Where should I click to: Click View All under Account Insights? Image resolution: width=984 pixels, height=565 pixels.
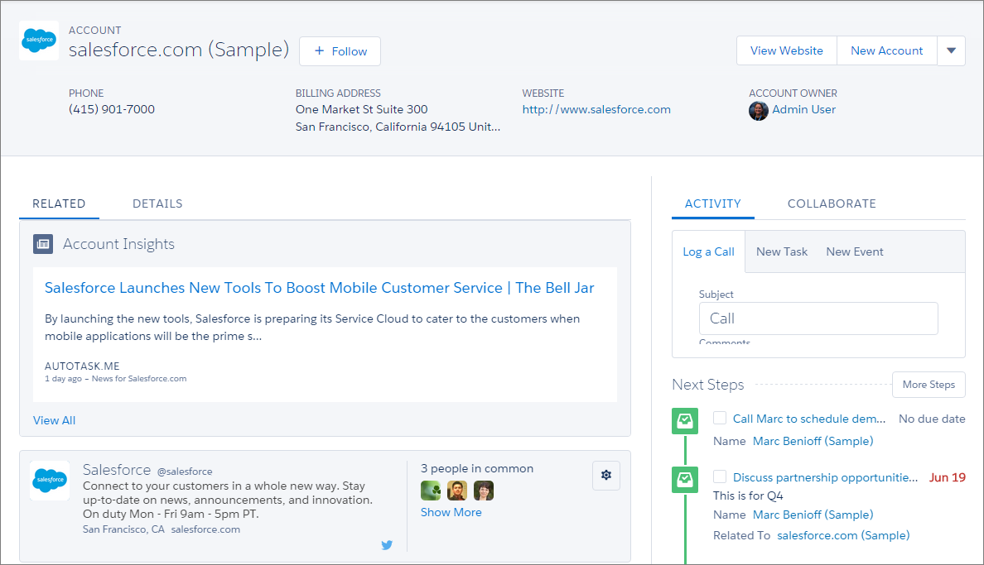tap(54, 420)
